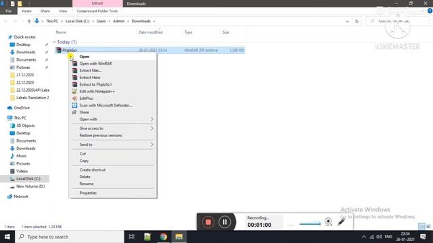Screen dimensions: 433x243
Task: Choose Edit with Notepad++
Action: (97, 91)
